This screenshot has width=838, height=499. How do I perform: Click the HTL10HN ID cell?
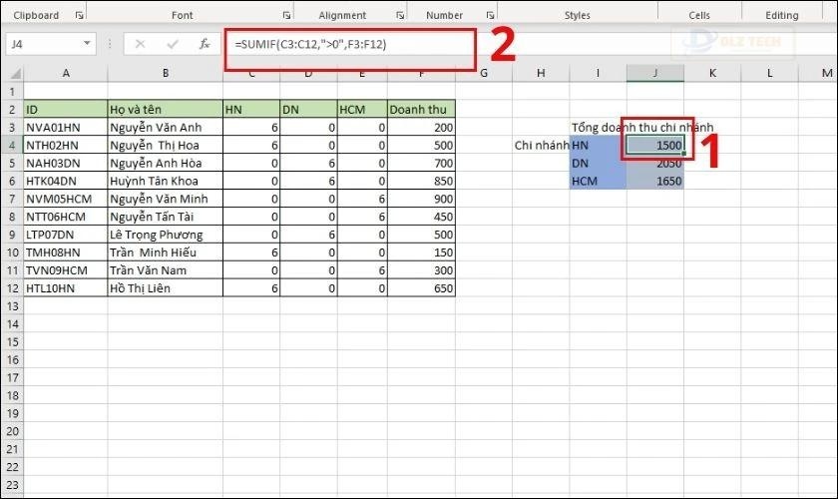pyautogui.click(x=65, y=288)
